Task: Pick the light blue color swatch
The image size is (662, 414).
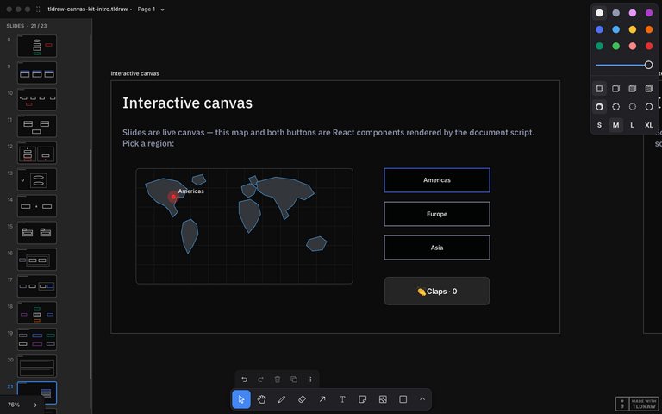Action: pos(616,29)
